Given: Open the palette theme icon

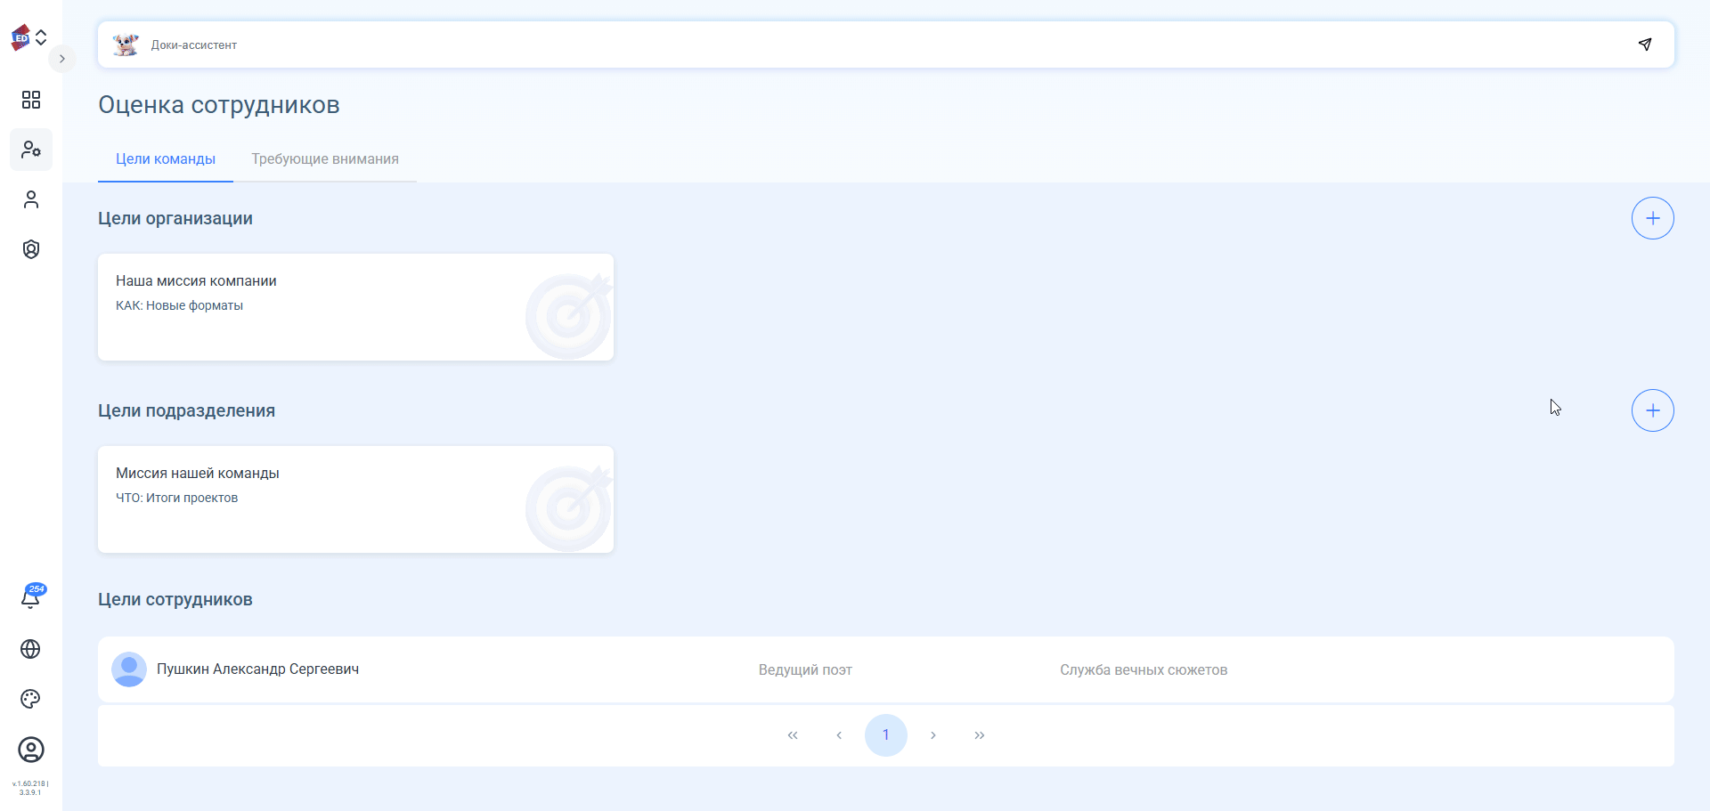Looking at the screenshot, I should [30, 699].
